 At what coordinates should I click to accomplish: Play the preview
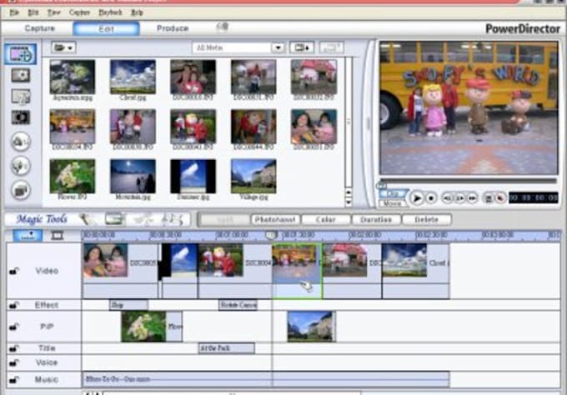[x=417, y=198]
